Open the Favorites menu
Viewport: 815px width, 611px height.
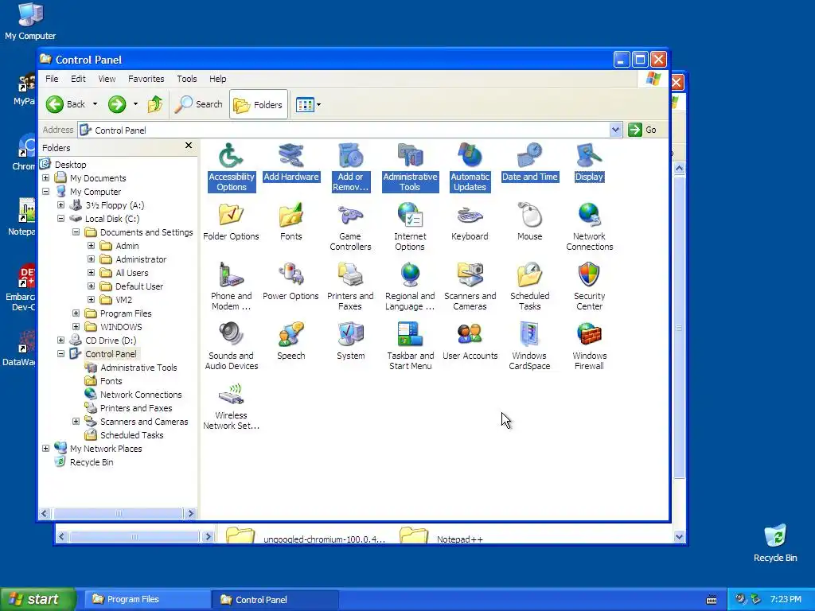pyautogui.click(x=146, y=79)
